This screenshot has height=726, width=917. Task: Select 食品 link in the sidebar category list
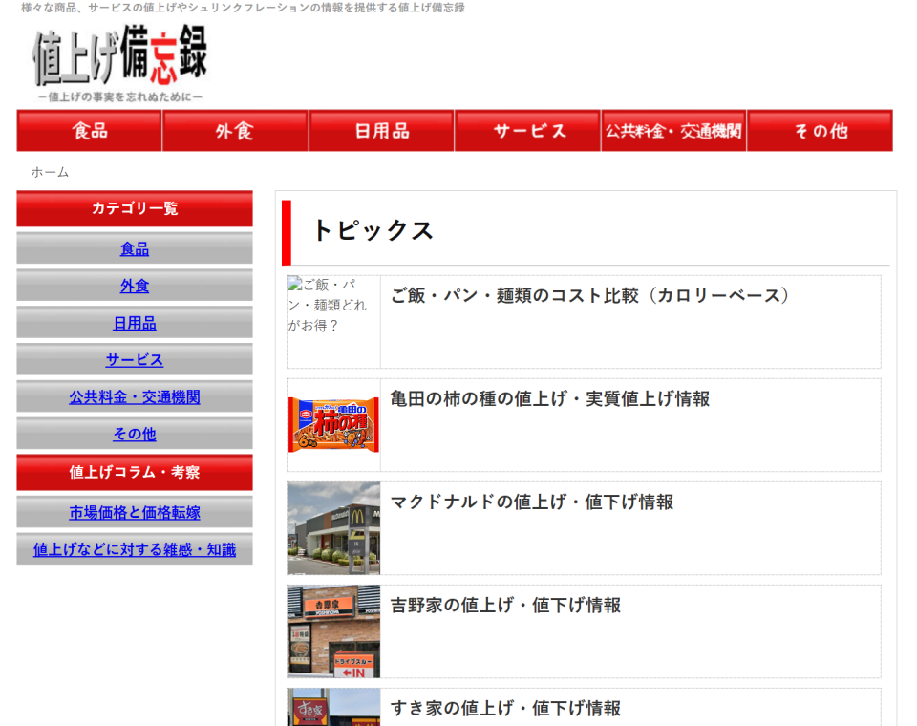[x=135, y=249]
